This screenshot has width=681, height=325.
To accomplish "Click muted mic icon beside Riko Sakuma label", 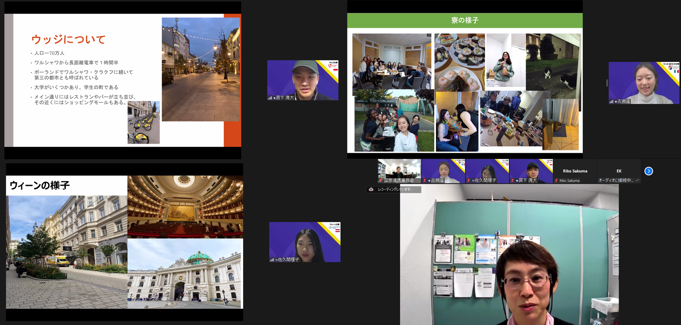I will coord(556,180).
